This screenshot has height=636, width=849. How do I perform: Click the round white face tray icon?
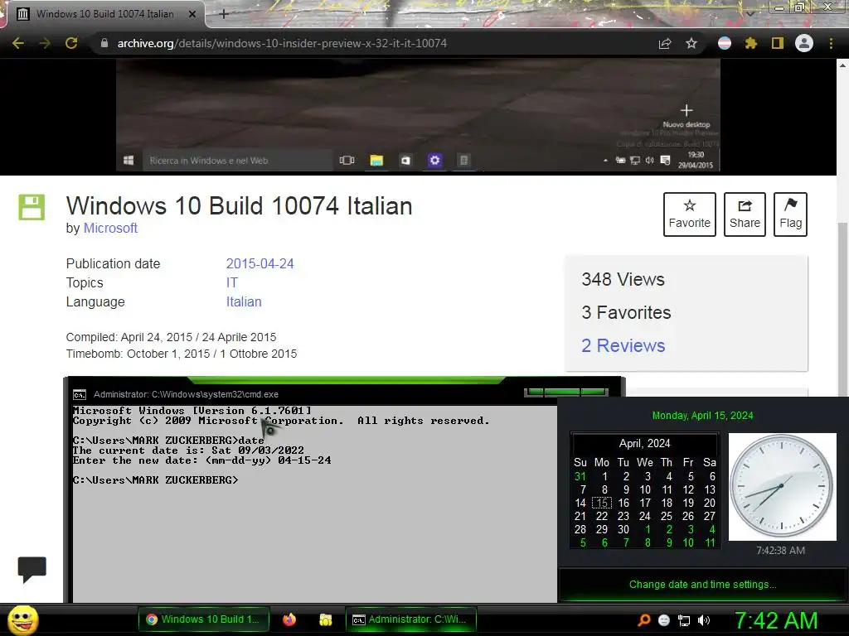(664, 620)
